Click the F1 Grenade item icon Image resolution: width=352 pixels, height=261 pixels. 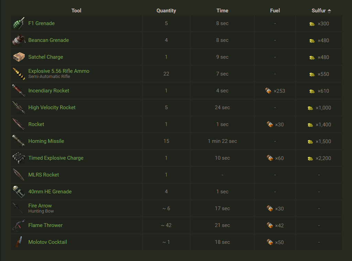pos(19,23)
